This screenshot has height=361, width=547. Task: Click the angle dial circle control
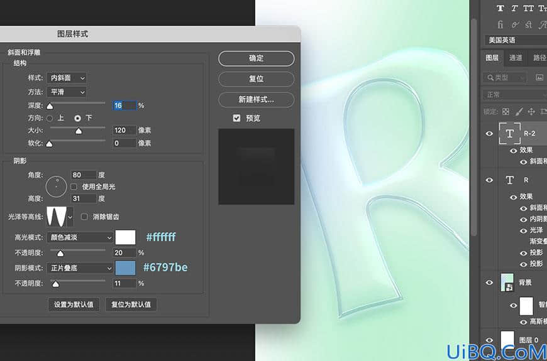click(x=56, y=186)
